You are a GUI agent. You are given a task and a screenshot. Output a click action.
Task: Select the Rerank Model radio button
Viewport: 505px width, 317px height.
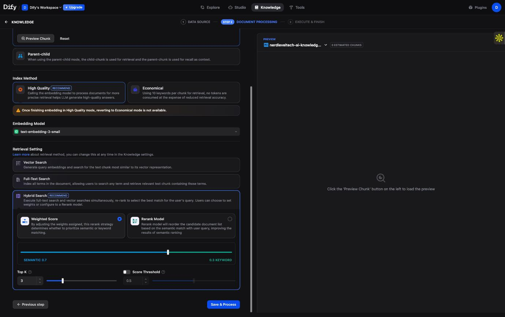[x=230, y=219]
